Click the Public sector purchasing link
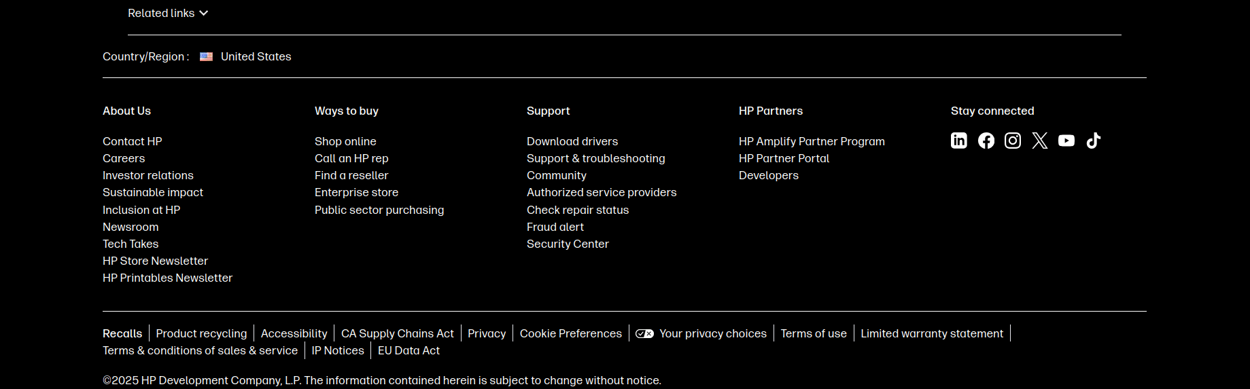1250x389 pixels. [x=379, y=210]
